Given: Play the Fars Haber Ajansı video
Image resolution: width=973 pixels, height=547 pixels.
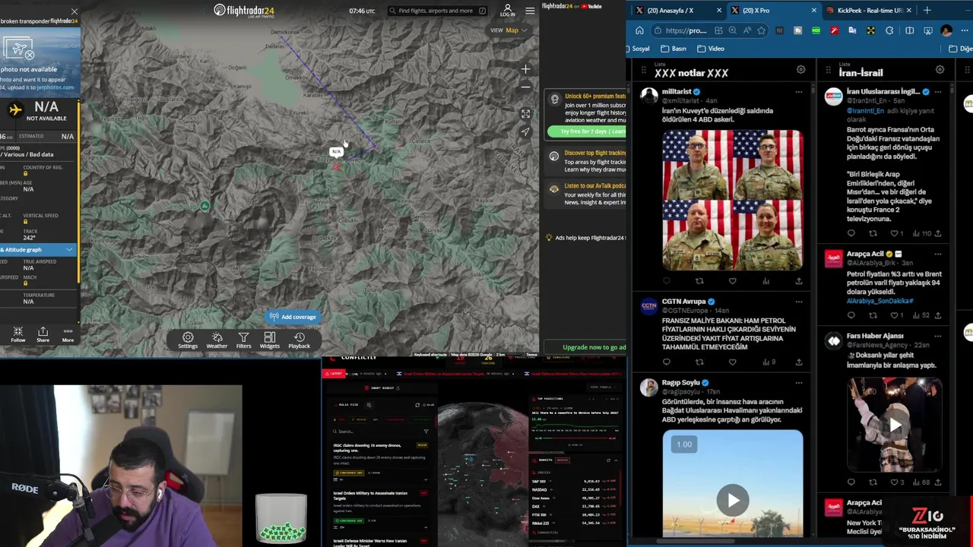Looking at the screenshot, I should pos(895,425).
